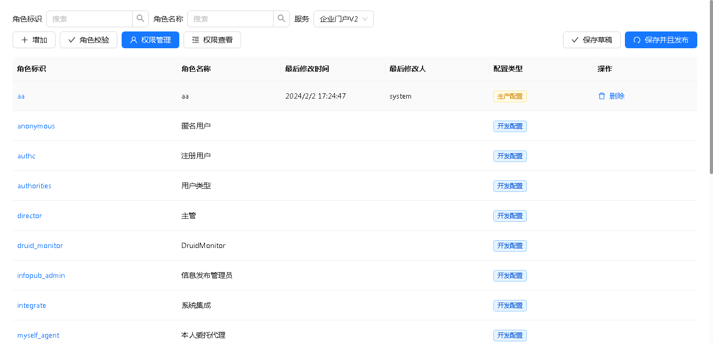Open the 服务 dropdown showing 企业门户V2

click(x=343, y=19)
